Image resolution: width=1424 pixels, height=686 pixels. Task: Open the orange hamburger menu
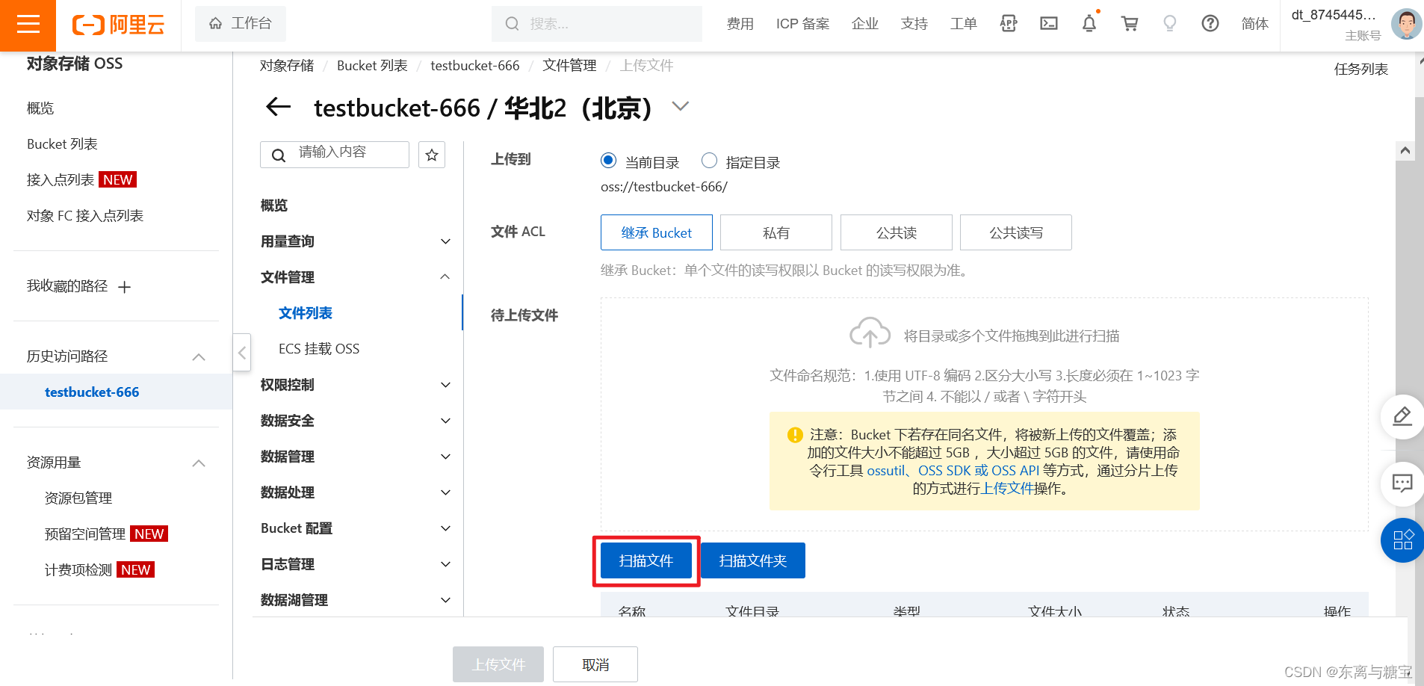point(28,25)
